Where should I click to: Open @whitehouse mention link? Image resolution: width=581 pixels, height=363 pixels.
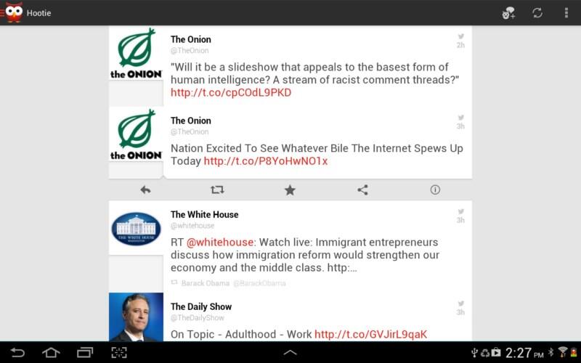220,242
